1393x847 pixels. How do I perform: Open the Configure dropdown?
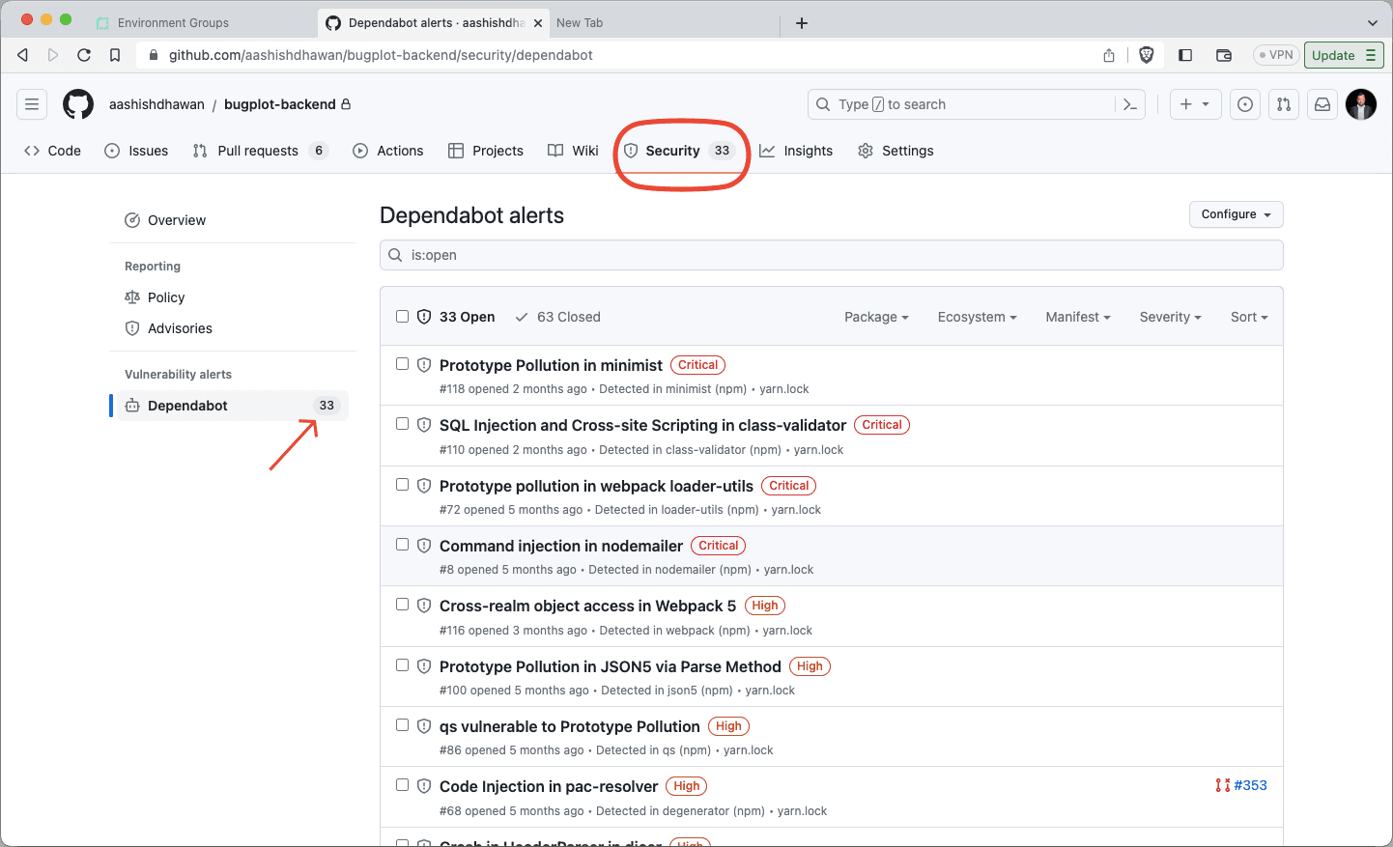(x=1236, y=213)
